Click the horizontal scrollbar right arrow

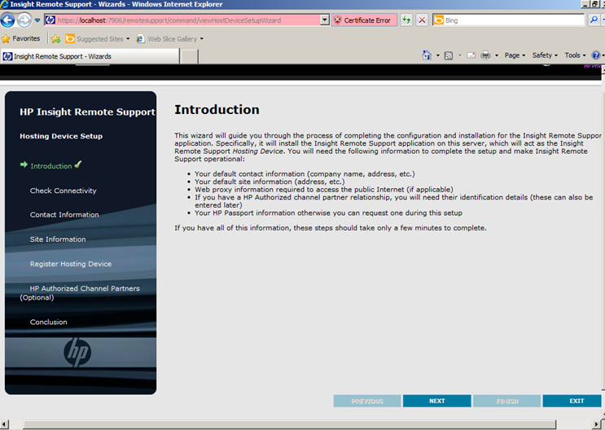(x=597, y=424)
